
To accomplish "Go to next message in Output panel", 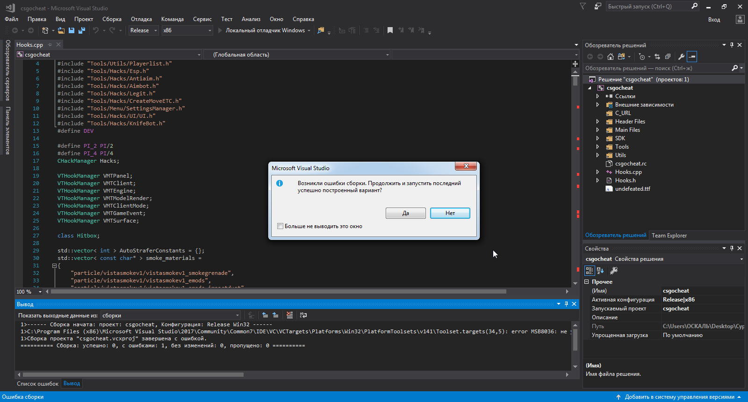I will (x=275, y=315).
